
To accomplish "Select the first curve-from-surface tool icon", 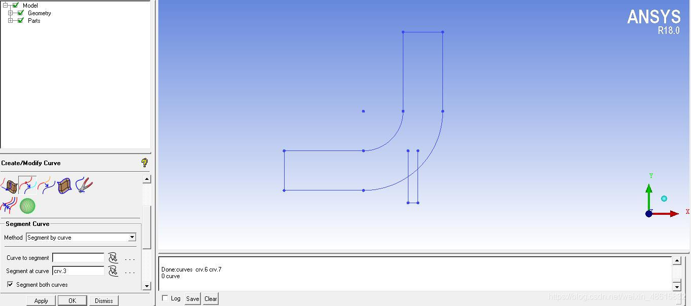I will tap(9, 185).
